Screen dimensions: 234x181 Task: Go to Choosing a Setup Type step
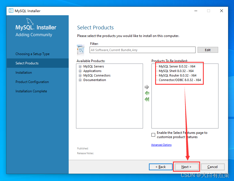pos(32,54)
